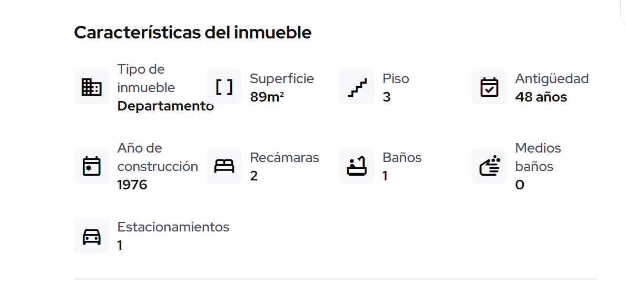Image resolution: width=626 pixels, height=303 pixels.
Task: Select the car icon beside Estacionamientos
Action: tap(92, 236)
